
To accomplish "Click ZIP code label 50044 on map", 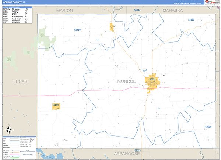I will click(x=137, y=10).
